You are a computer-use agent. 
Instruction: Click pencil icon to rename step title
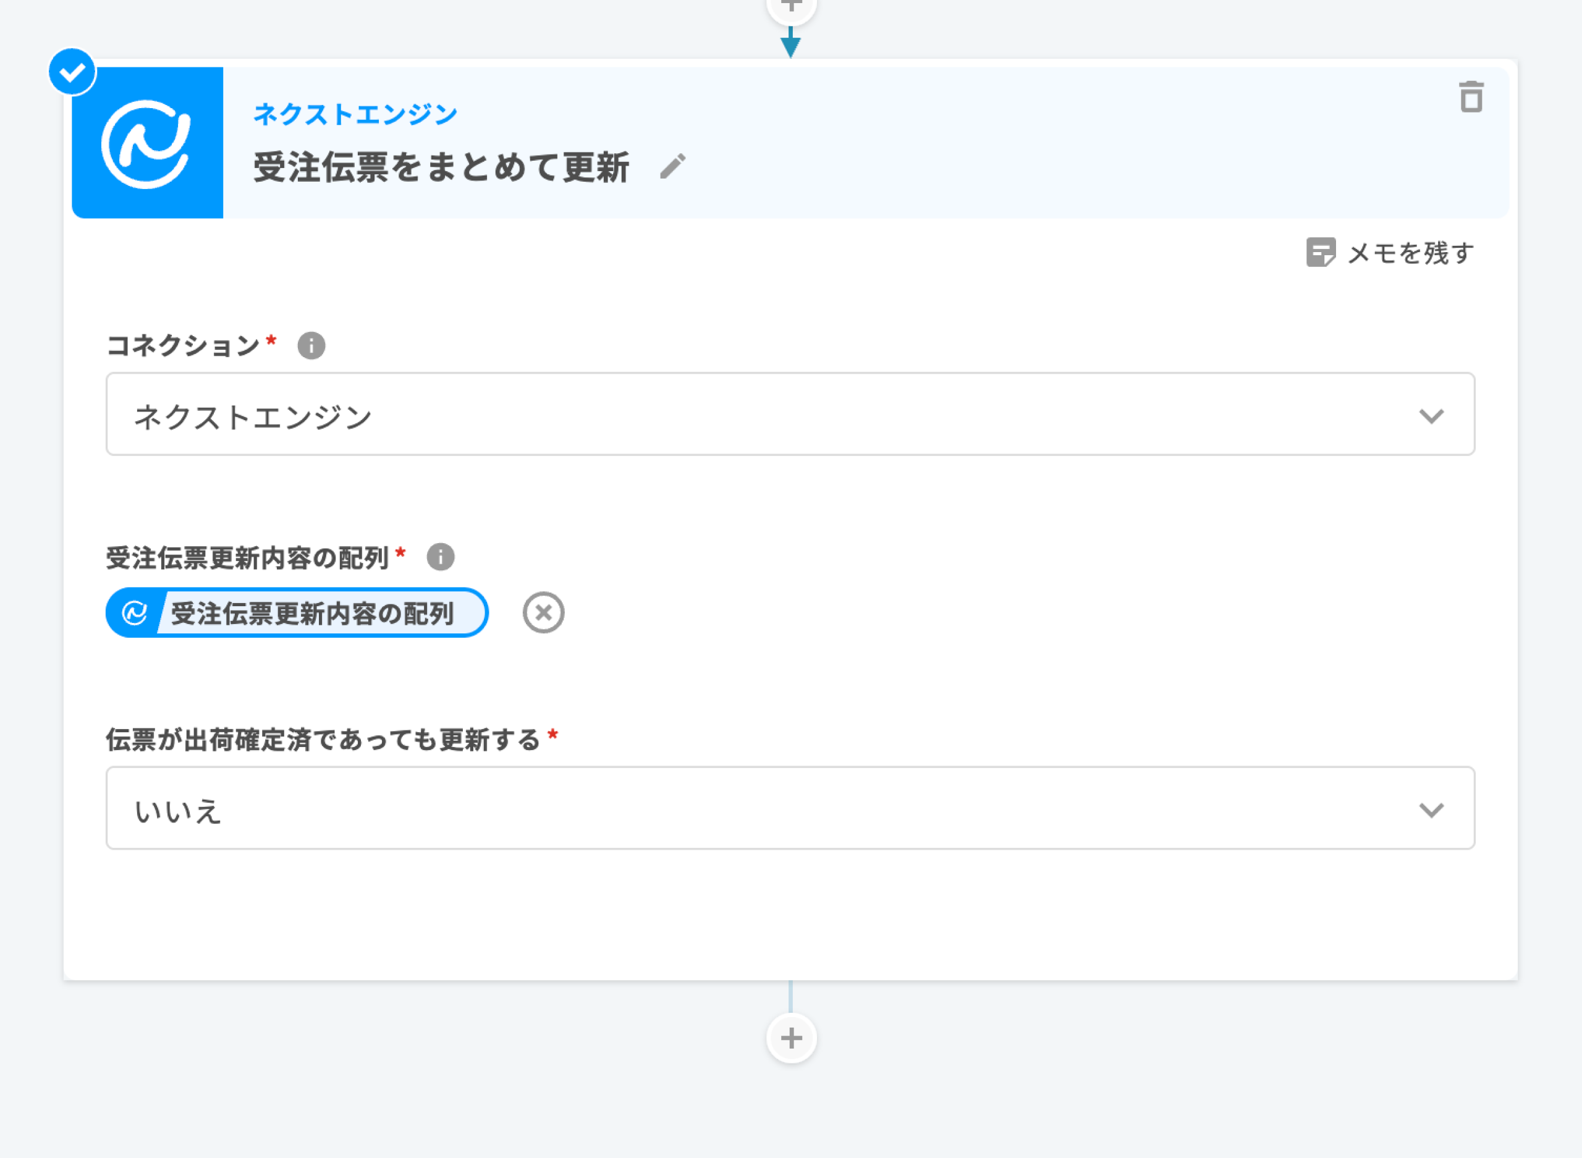(673, 166)
